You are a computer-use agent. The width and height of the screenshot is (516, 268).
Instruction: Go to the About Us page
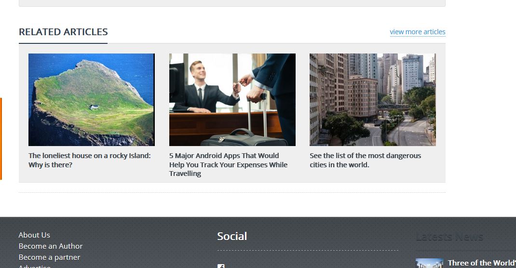click(34, 235)
